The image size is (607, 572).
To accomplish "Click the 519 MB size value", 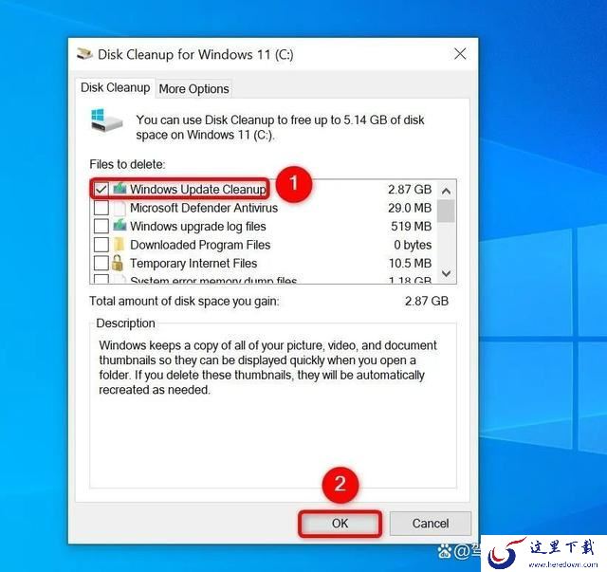I will [411, 226].
